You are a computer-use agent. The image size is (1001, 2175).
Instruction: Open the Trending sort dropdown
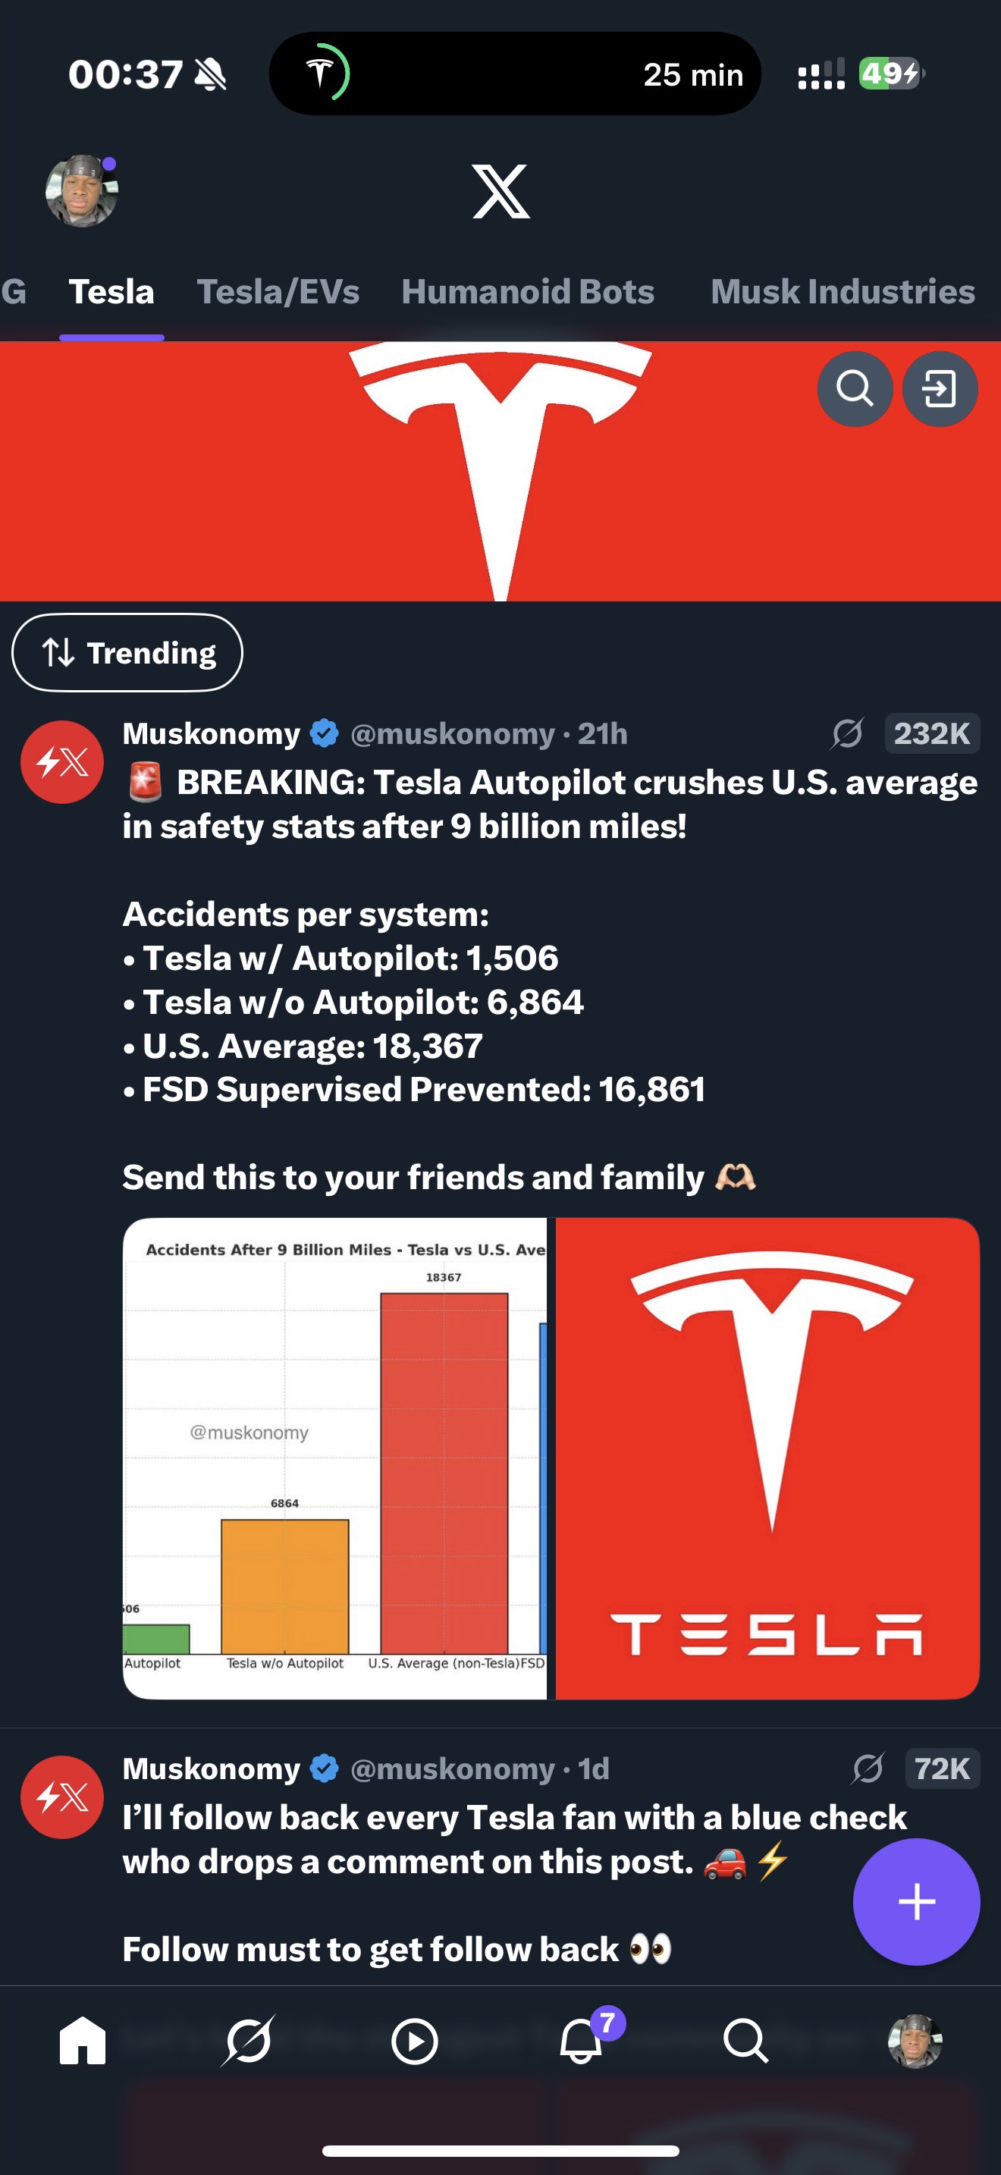(127, 653)
